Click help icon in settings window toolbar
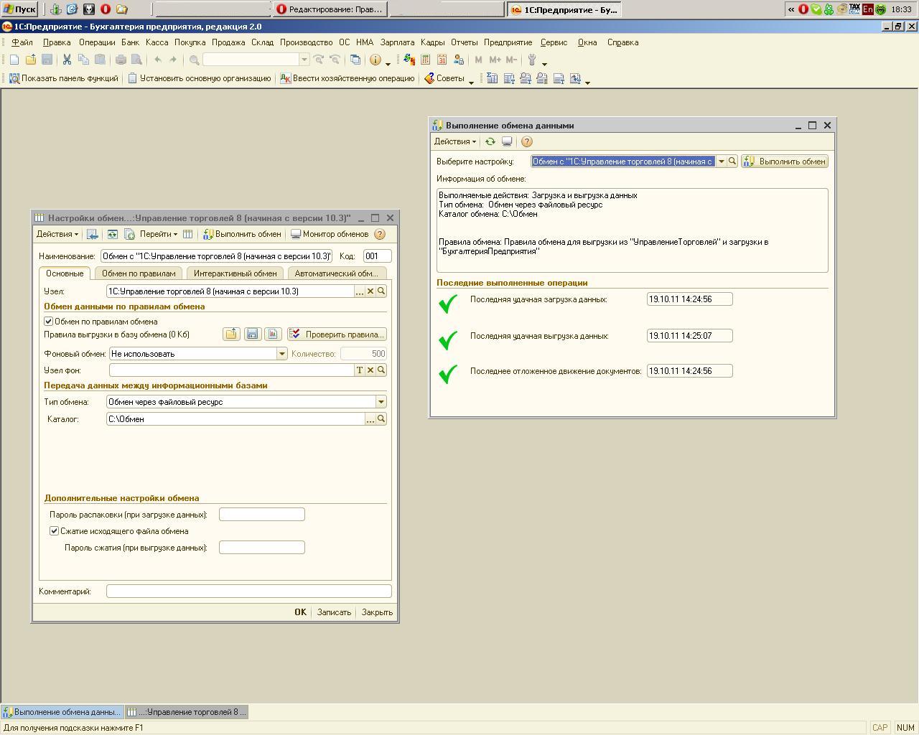Screen dimensions: 919x735 tap(380, 234)
